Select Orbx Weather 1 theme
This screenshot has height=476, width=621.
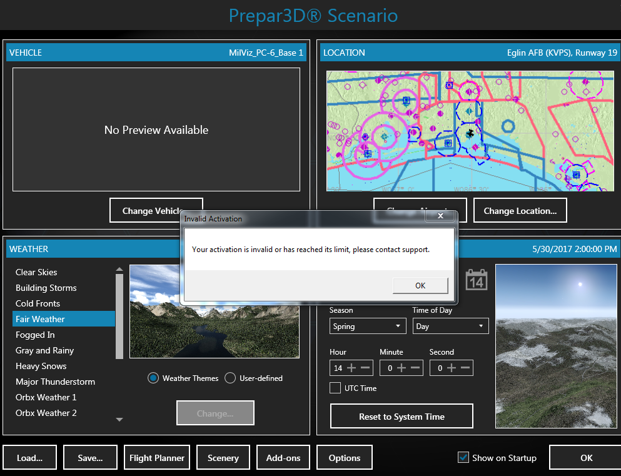(64, 397)
